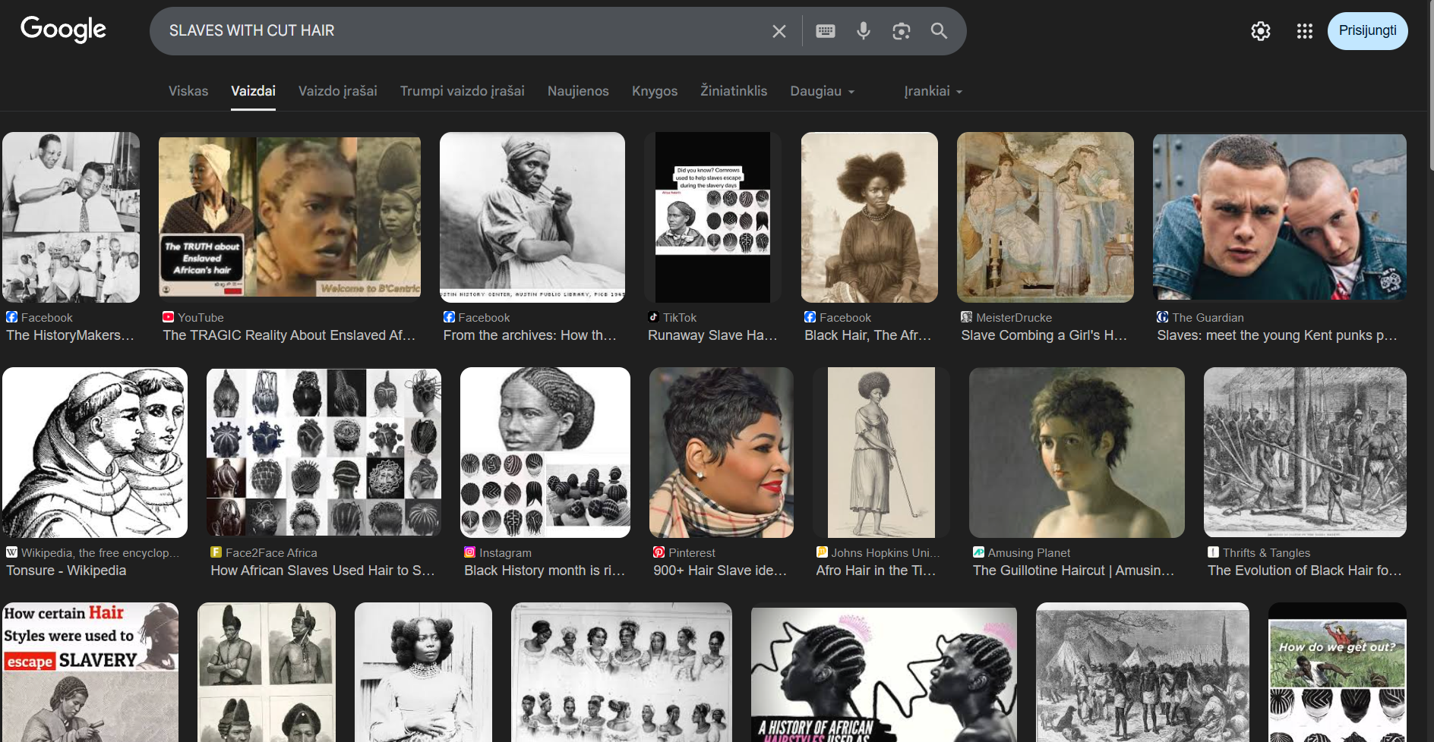Expand the Daugiau dropdown
The width and height of the screenshot is (1434, 742).
[x=823, y=91]
